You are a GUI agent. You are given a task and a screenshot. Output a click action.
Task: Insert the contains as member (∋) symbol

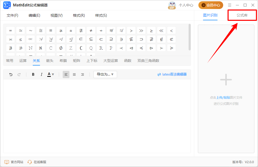(x=121, y=39)
